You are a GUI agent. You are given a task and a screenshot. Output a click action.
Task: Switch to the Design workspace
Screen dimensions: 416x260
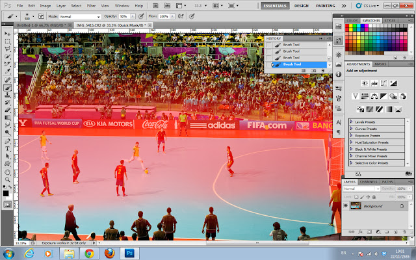click(301, 6)
